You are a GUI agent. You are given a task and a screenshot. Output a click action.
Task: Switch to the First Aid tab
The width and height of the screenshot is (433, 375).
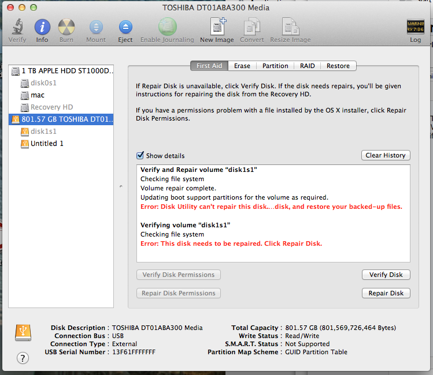coord(209,66)
